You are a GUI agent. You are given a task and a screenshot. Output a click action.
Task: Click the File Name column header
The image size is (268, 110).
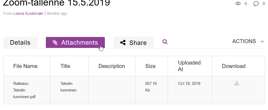[x=25, y=66]
